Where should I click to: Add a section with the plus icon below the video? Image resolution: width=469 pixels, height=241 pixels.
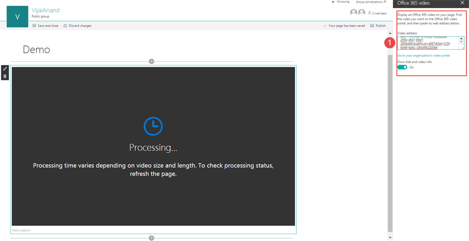152,238
